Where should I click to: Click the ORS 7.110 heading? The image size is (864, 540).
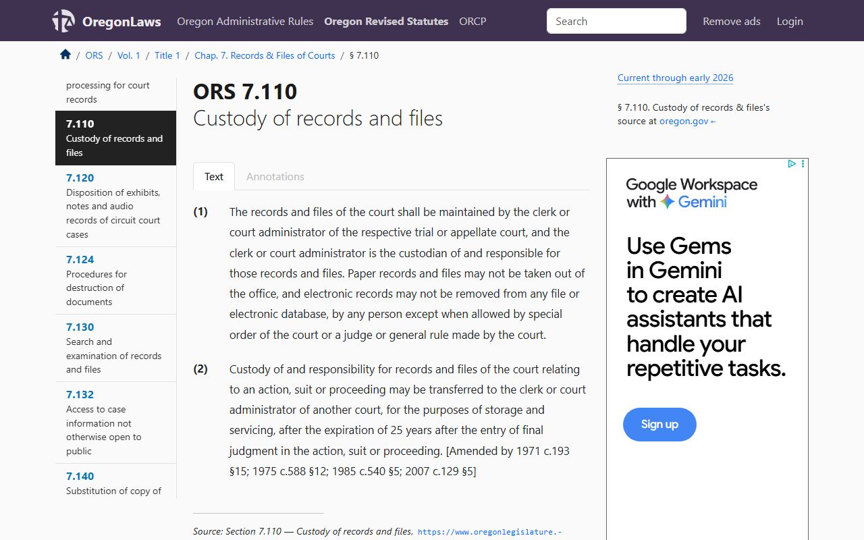pos(245,91)
